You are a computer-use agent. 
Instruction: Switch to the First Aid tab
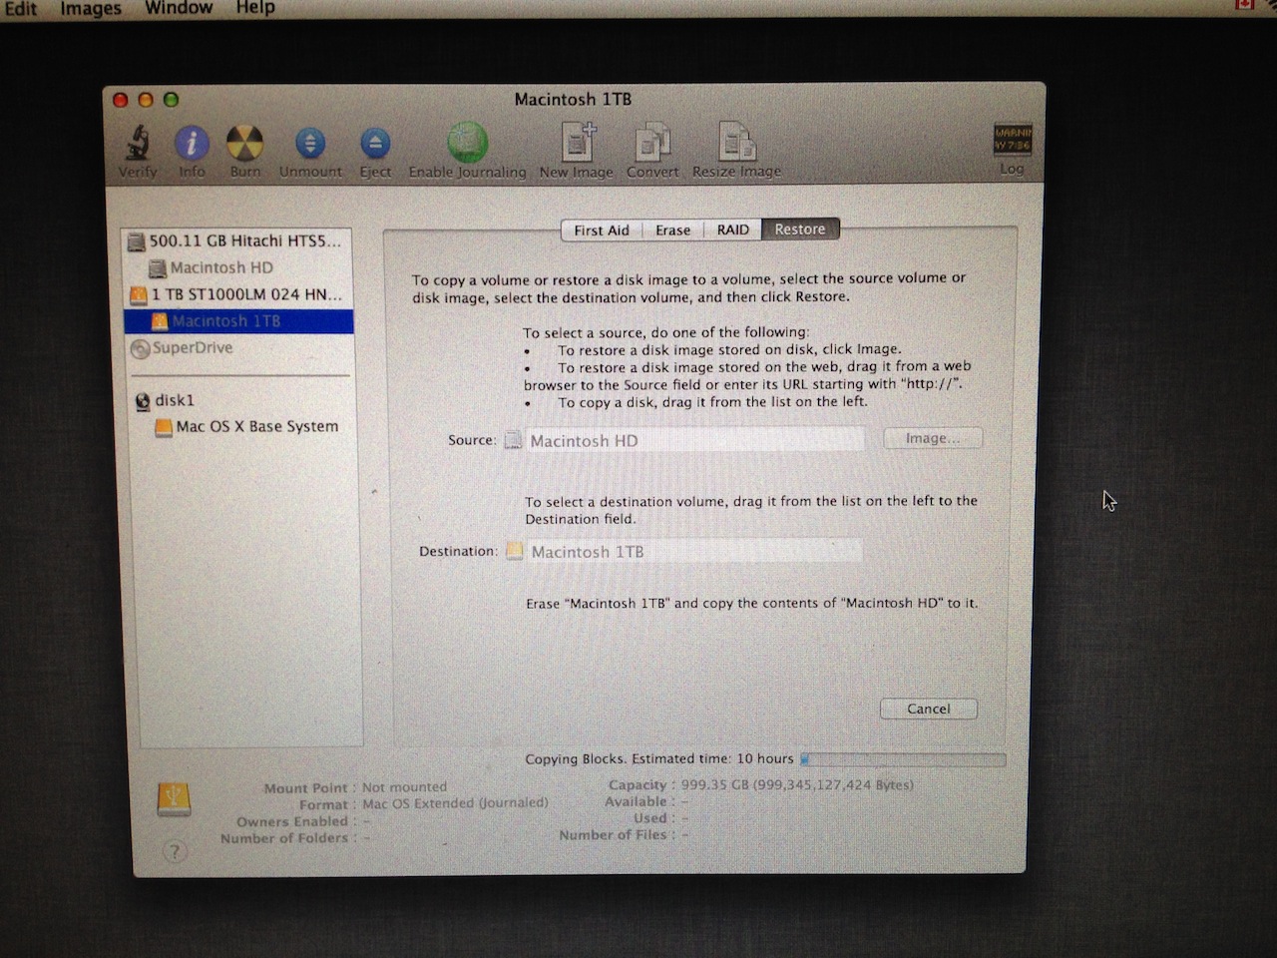tap(602, 230)
